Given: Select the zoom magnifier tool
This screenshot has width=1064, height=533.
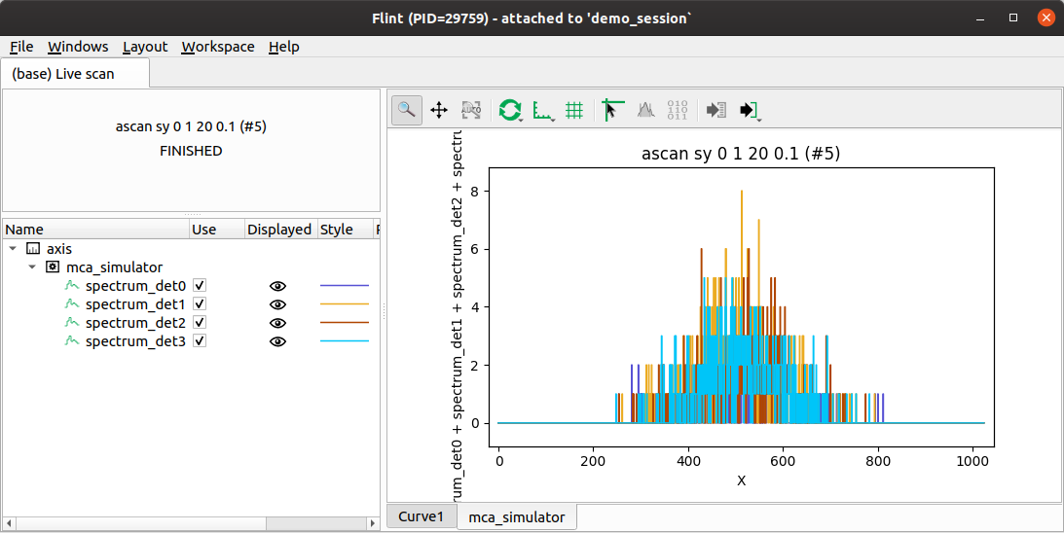Looking at the screenshot, I should (407, 110).
